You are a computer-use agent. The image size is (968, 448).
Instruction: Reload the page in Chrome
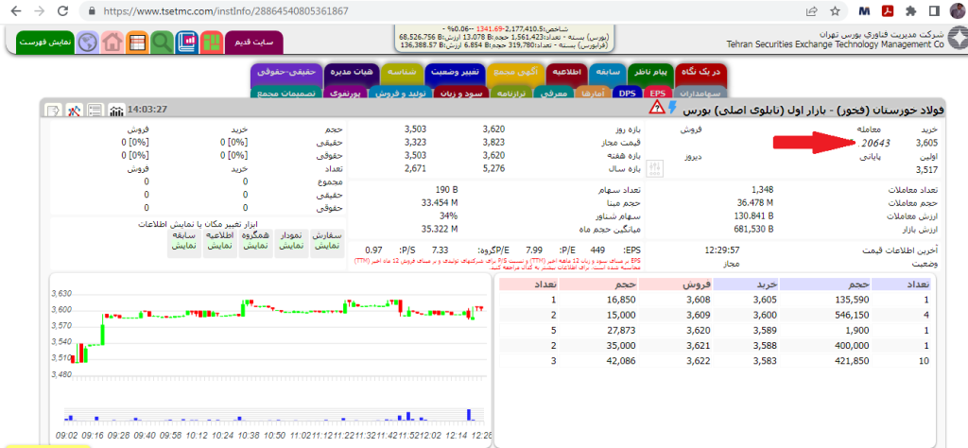click(x=62, y=11)
